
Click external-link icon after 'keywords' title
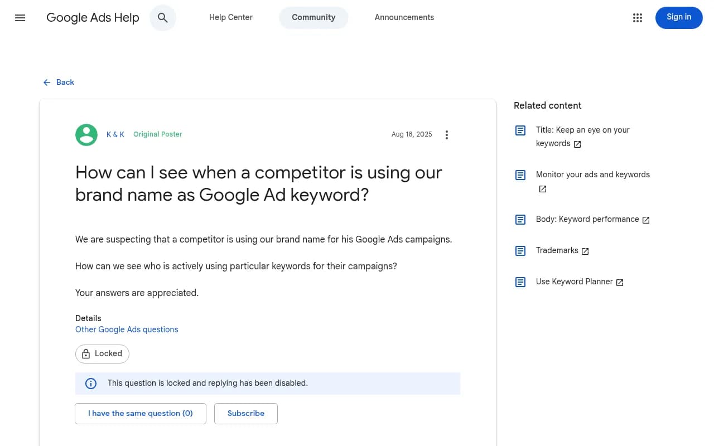[x=577, y=144]
